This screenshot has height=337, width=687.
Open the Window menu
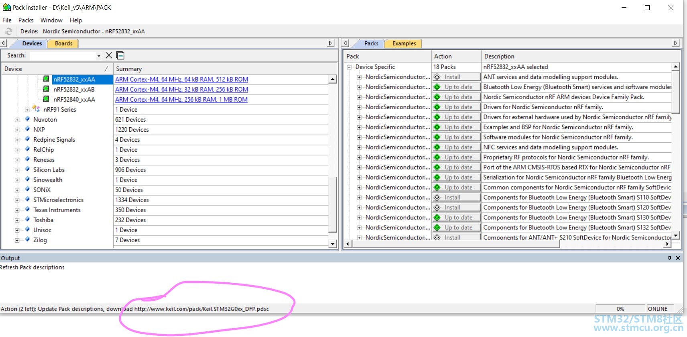point(51,20)
